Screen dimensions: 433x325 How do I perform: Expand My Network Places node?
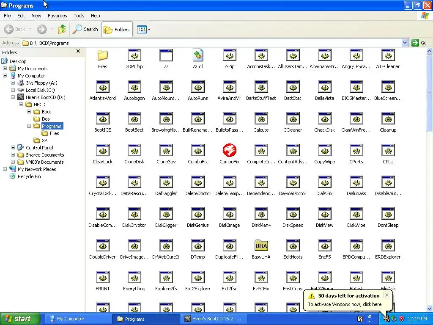coord(5,169)
